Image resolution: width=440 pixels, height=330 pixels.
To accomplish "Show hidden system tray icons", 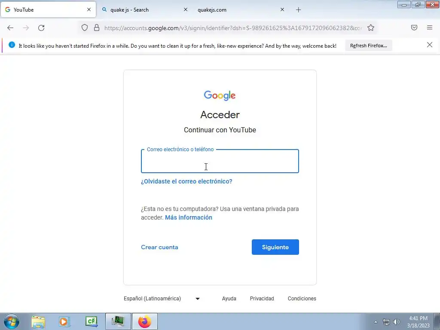I will click(376, 322).
